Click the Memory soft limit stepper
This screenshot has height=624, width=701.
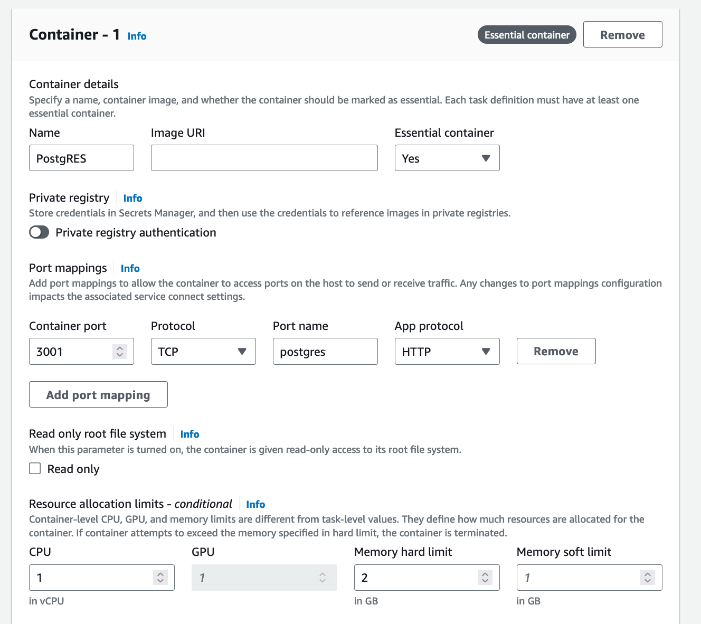pos(647,578)
